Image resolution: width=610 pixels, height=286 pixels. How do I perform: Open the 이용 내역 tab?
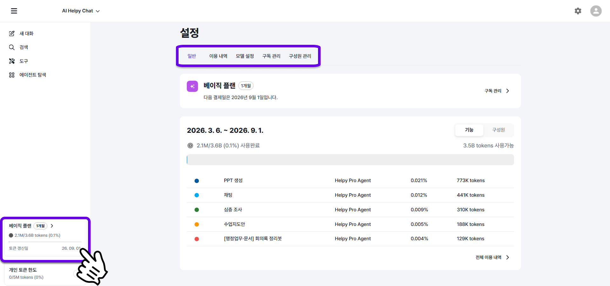(218, 56)
